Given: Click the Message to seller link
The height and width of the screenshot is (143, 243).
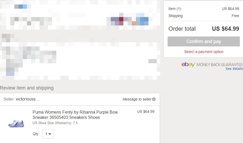Looking at the screenshot, I should (x=137, y=99).
